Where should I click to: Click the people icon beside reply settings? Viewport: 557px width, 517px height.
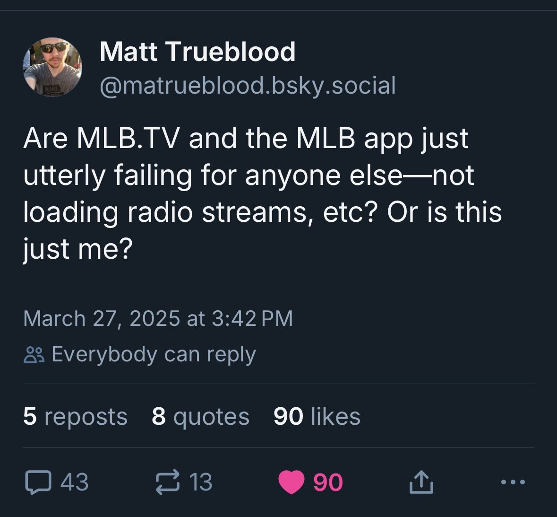coord(34,355)
